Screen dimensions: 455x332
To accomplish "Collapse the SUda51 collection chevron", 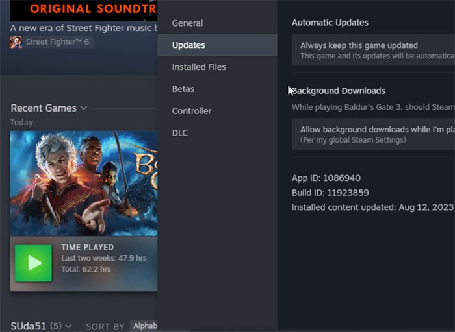I will 68,326.
